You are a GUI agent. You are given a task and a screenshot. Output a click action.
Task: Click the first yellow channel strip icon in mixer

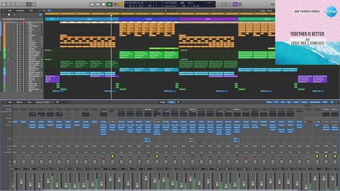coord(112,156)
